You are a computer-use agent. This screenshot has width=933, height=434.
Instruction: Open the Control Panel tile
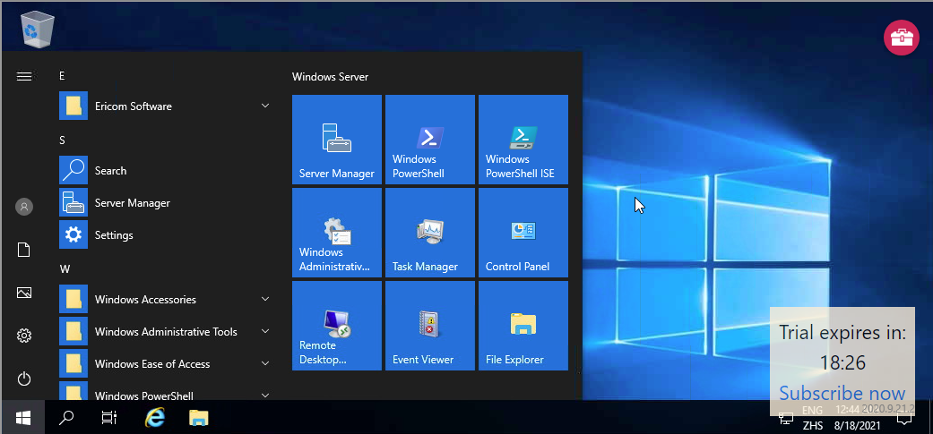[523, 233]
